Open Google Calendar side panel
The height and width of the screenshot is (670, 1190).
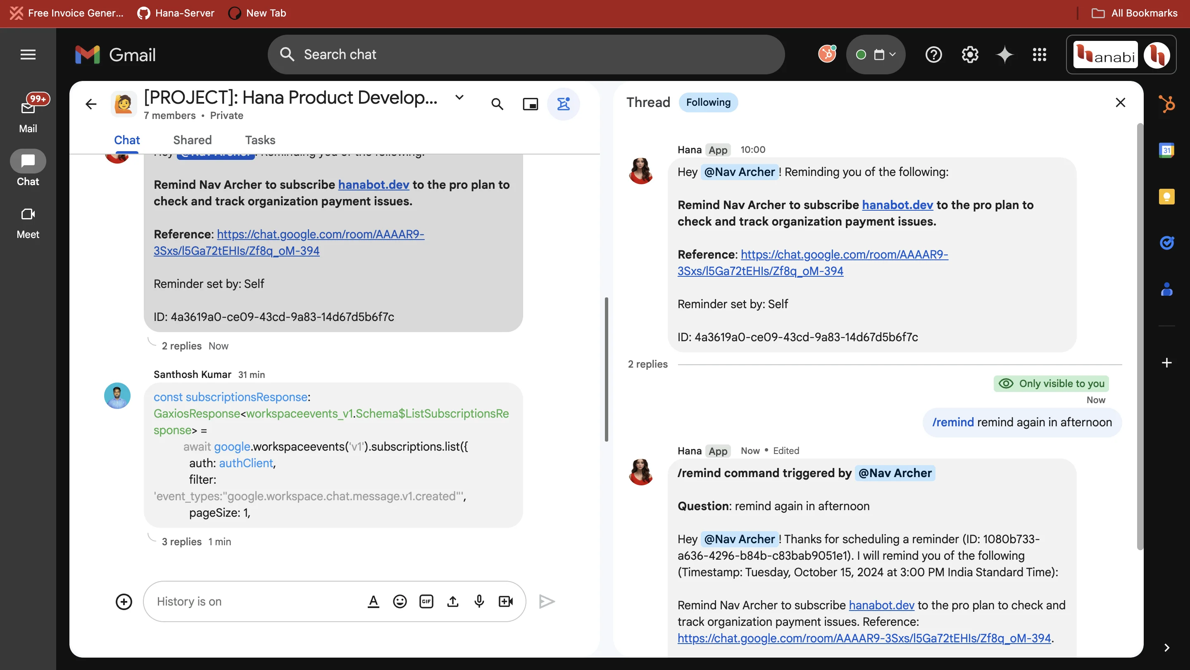coord(1166,150)
